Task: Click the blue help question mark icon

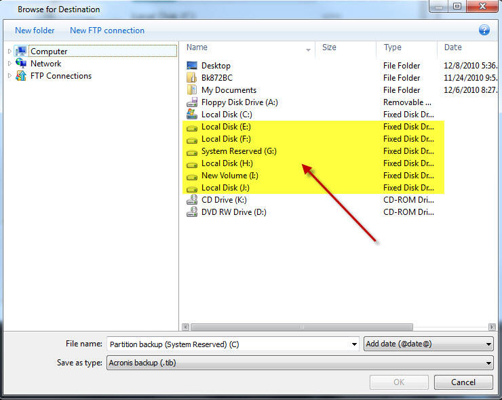Action: [x=484, y=30]
